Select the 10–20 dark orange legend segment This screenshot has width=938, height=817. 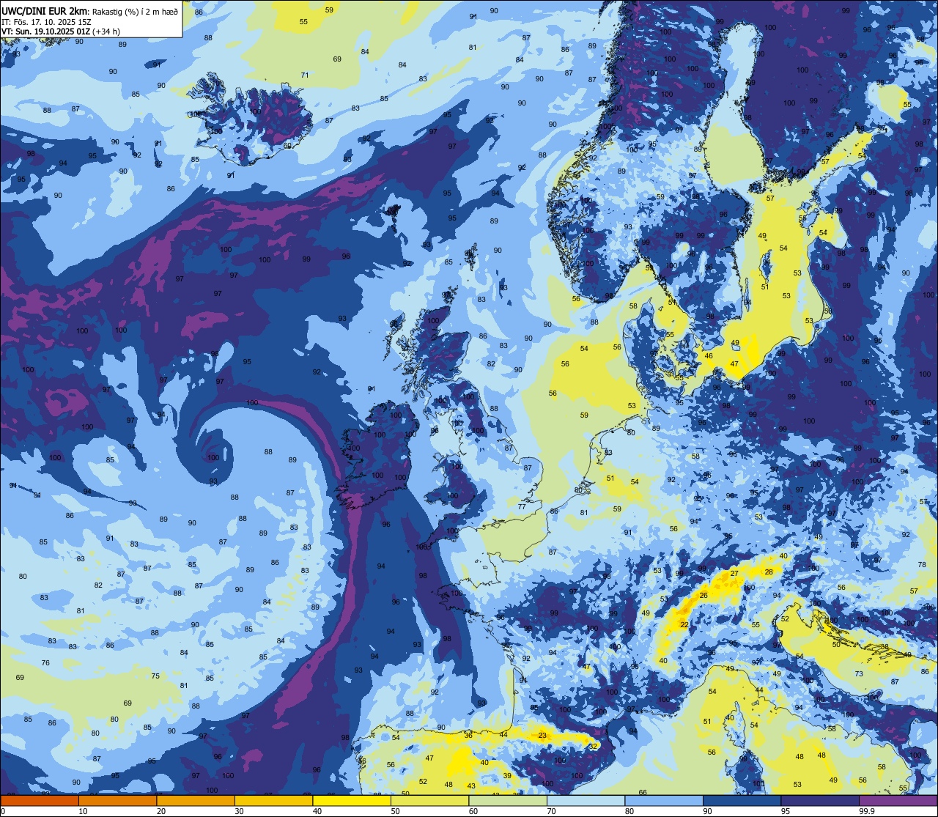(117, 800)
